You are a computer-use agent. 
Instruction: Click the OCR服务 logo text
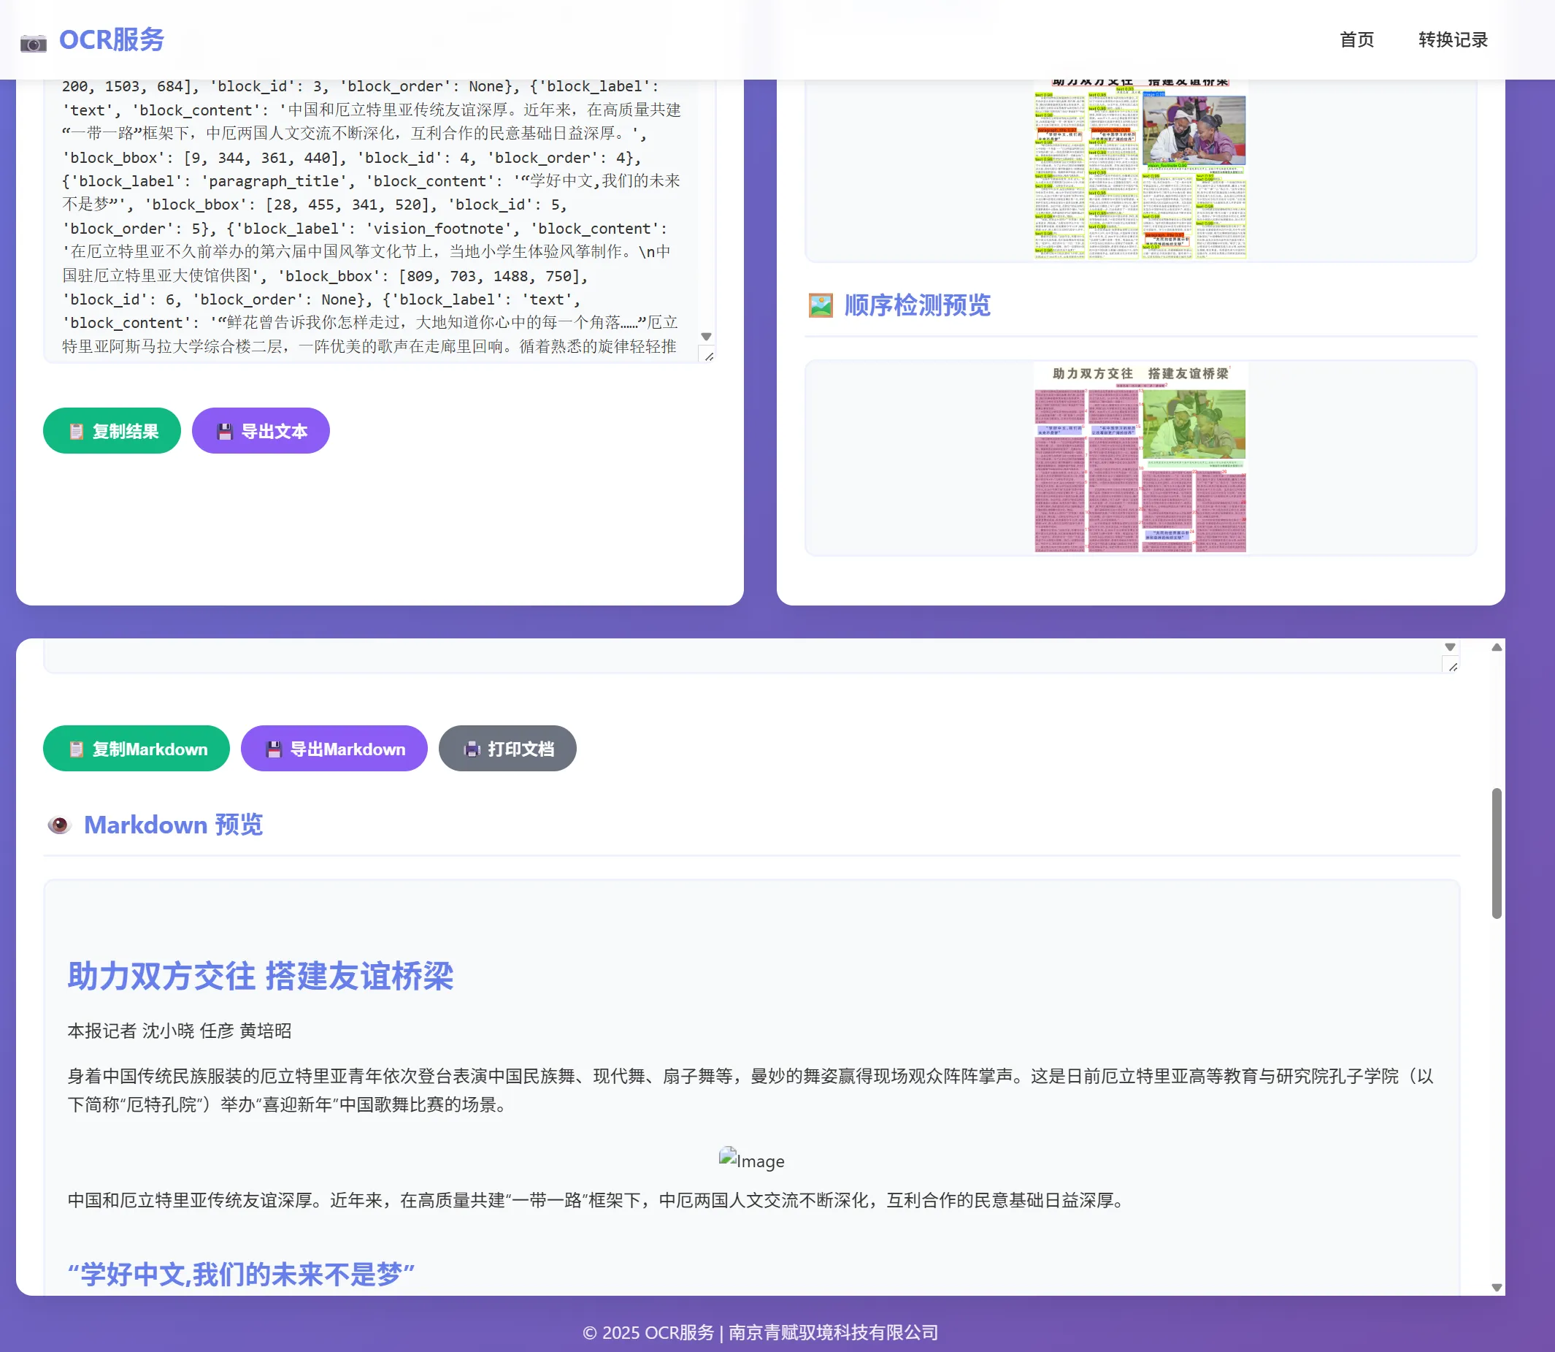(x=112, y=40)
